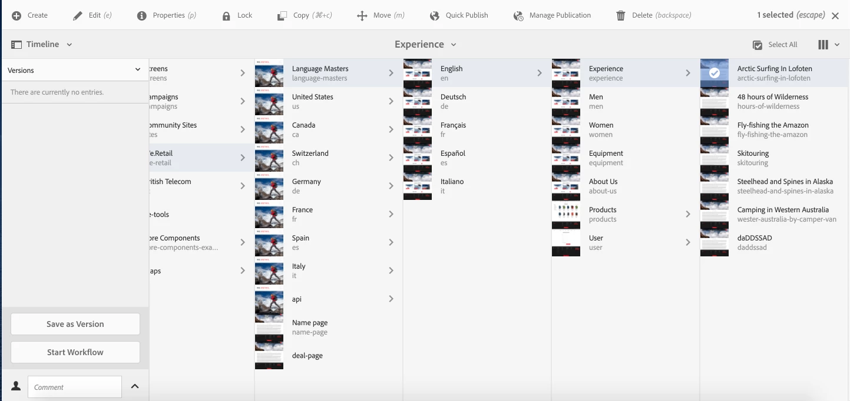850x401 pixels.
Task: Expand the comment actions chevron up
Action: tap(135, 386)
